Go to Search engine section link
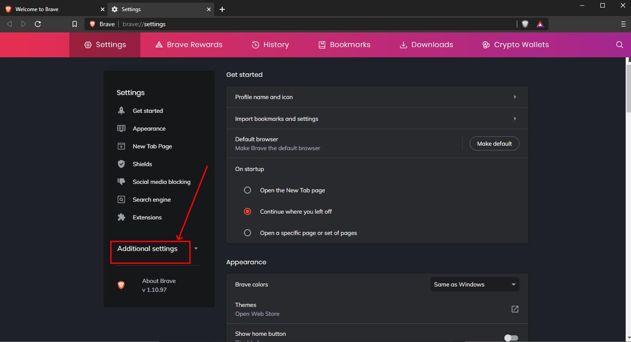 [x=152, y=199]
